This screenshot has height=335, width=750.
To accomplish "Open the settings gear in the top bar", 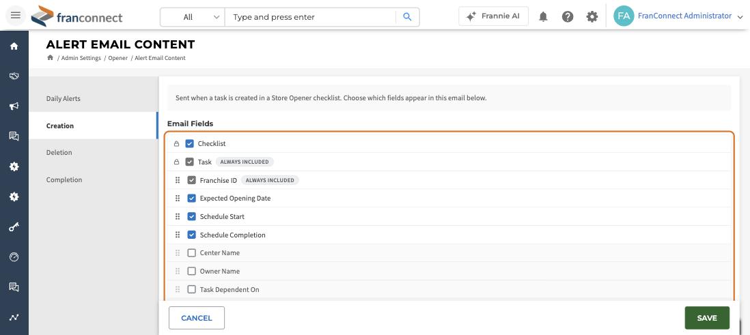I will (592, 17).
